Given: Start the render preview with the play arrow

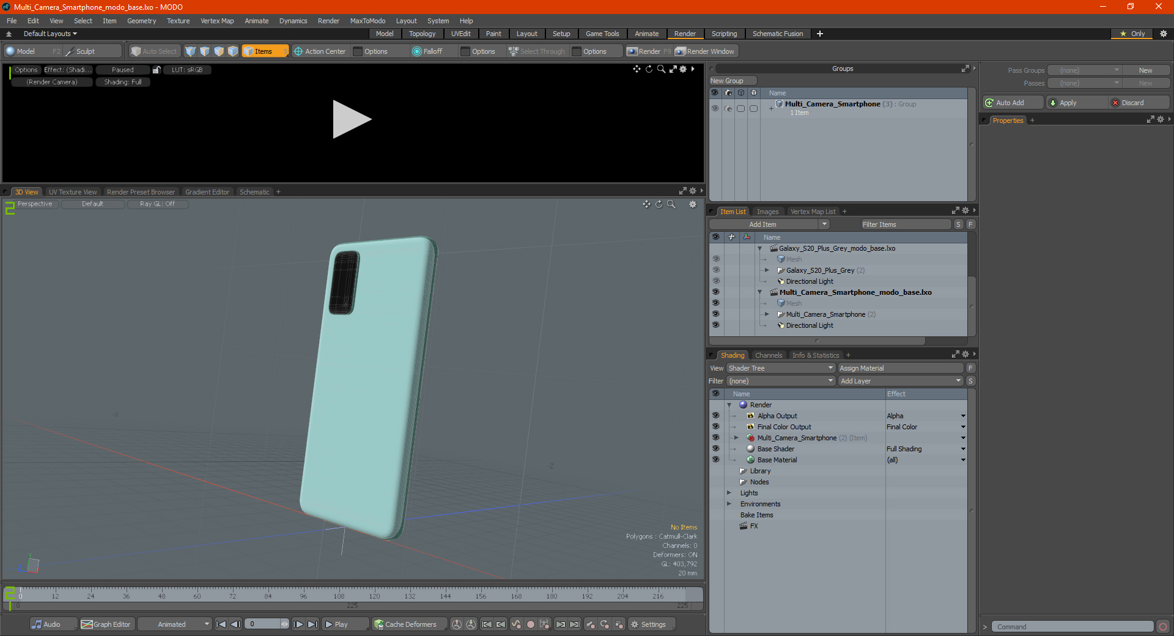Looking at the screenshot, I should (352, 119).
